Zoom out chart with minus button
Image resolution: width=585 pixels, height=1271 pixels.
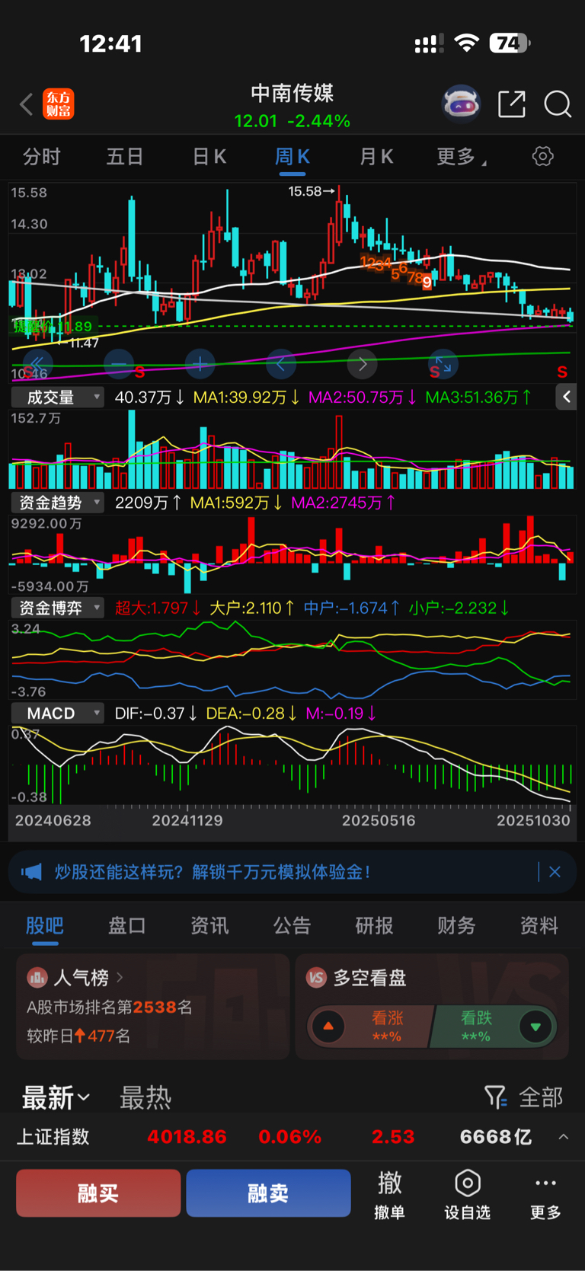(118, 364)
